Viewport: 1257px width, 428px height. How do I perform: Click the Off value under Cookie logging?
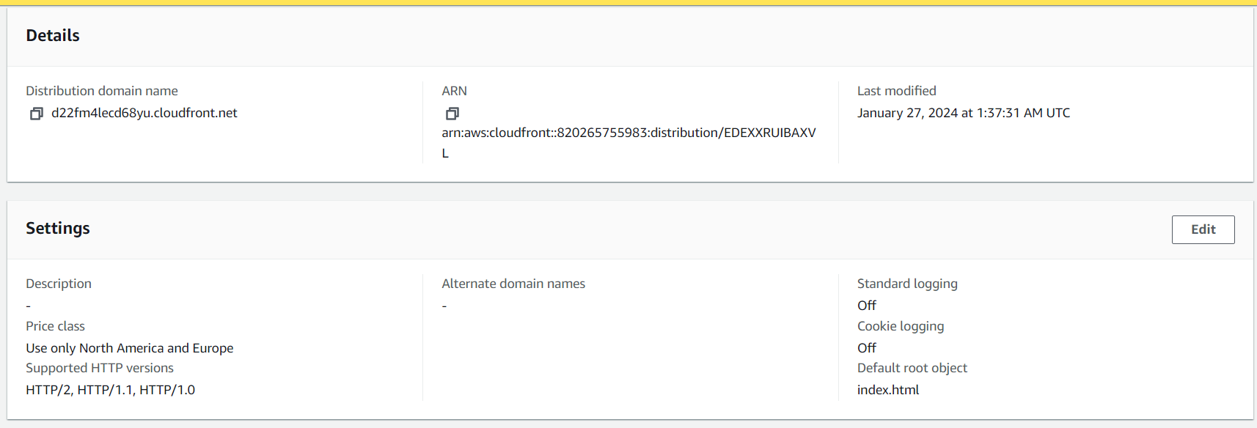tap(867, 348)
